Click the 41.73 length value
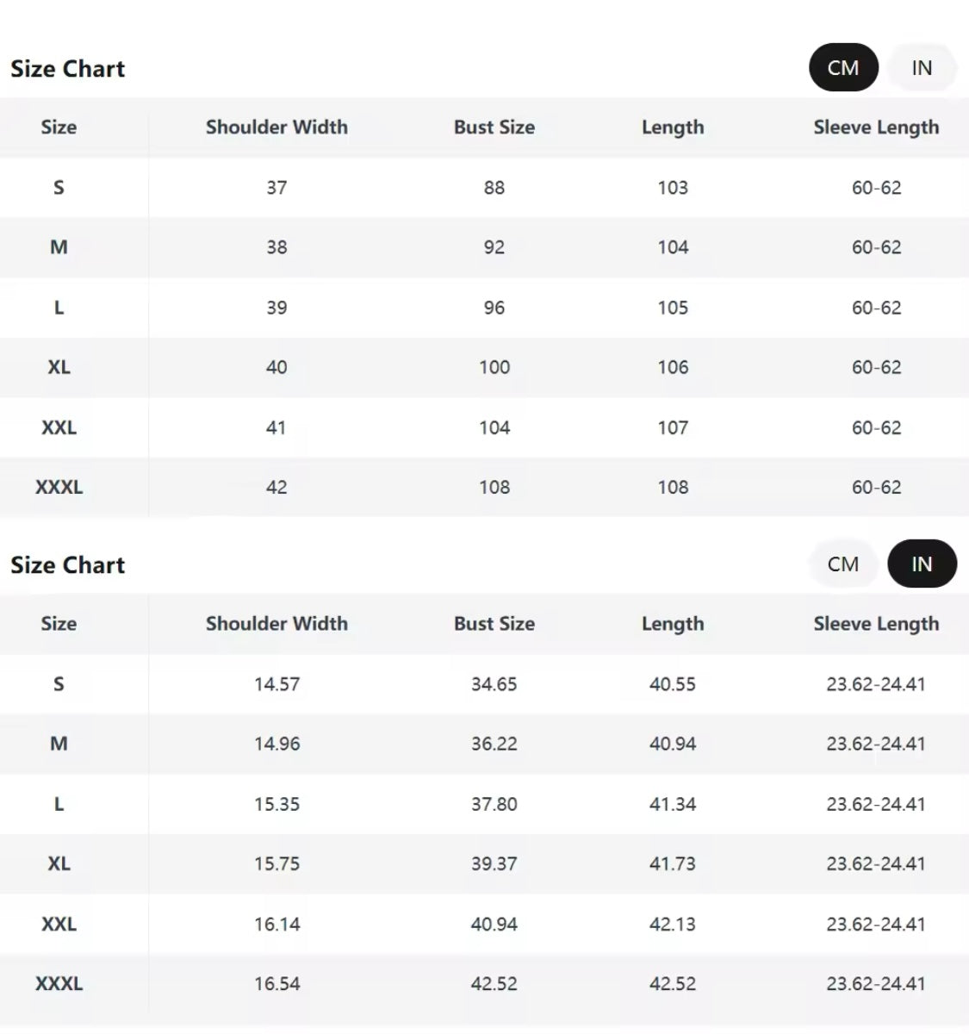 point(673,863)
